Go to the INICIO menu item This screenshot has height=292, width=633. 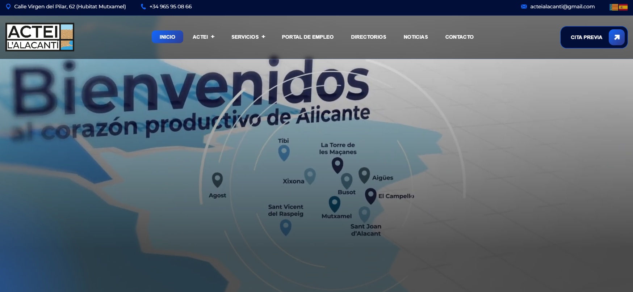[x=167, y=37]
